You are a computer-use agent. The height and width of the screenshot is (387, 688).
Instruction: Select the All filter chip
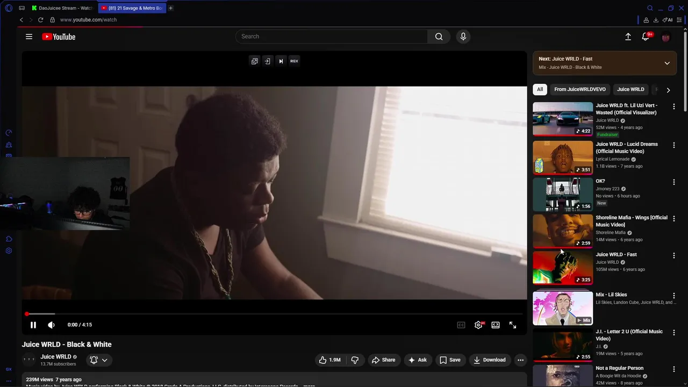click(540, 89)
